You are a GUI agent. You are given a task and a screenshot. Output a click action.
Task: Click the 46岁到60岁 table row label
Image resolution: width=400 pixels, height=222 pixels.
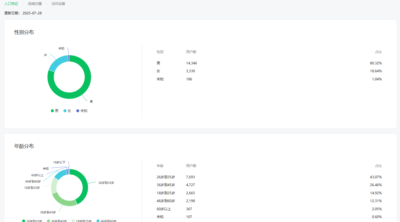coord(166,201)
